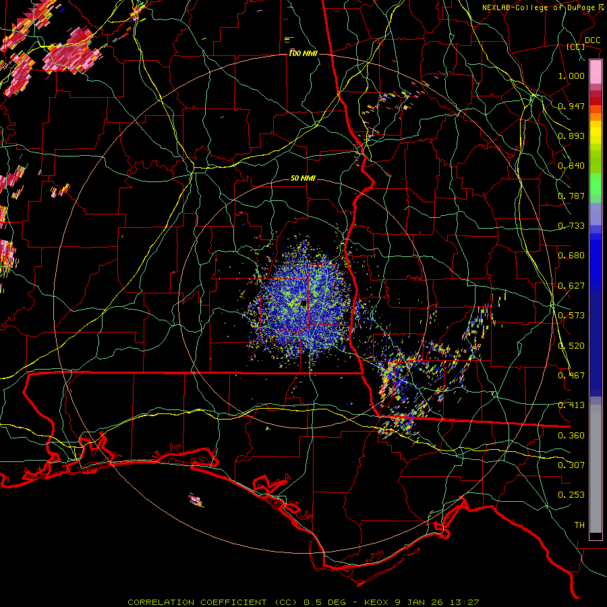
Task: Select the 0.413 scale label
Action: click(571, 405)
